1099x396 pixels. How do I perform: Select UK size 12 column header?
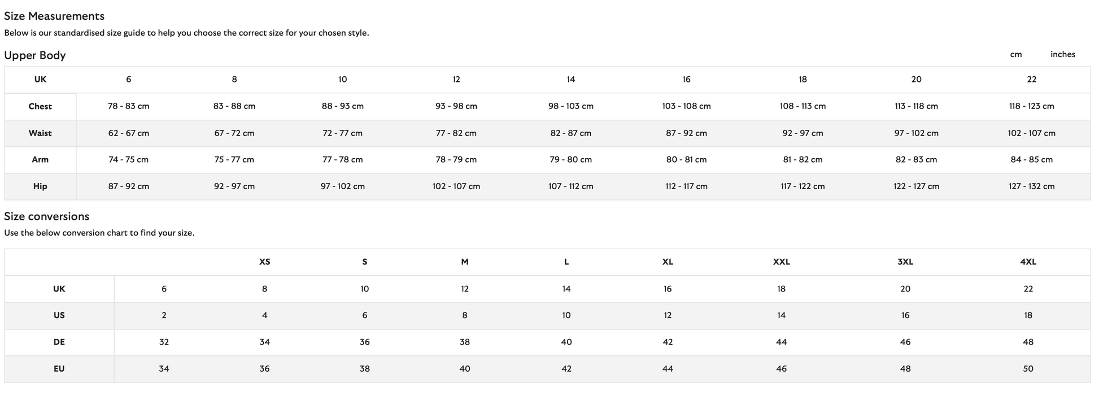pyautogui.click(x=456, y=79)
